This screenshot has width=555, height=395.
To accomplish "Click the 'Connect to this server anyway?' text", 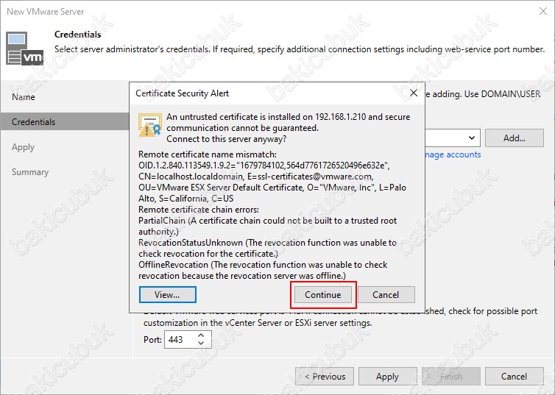I will pyautogui.click(x=227, y=139).
